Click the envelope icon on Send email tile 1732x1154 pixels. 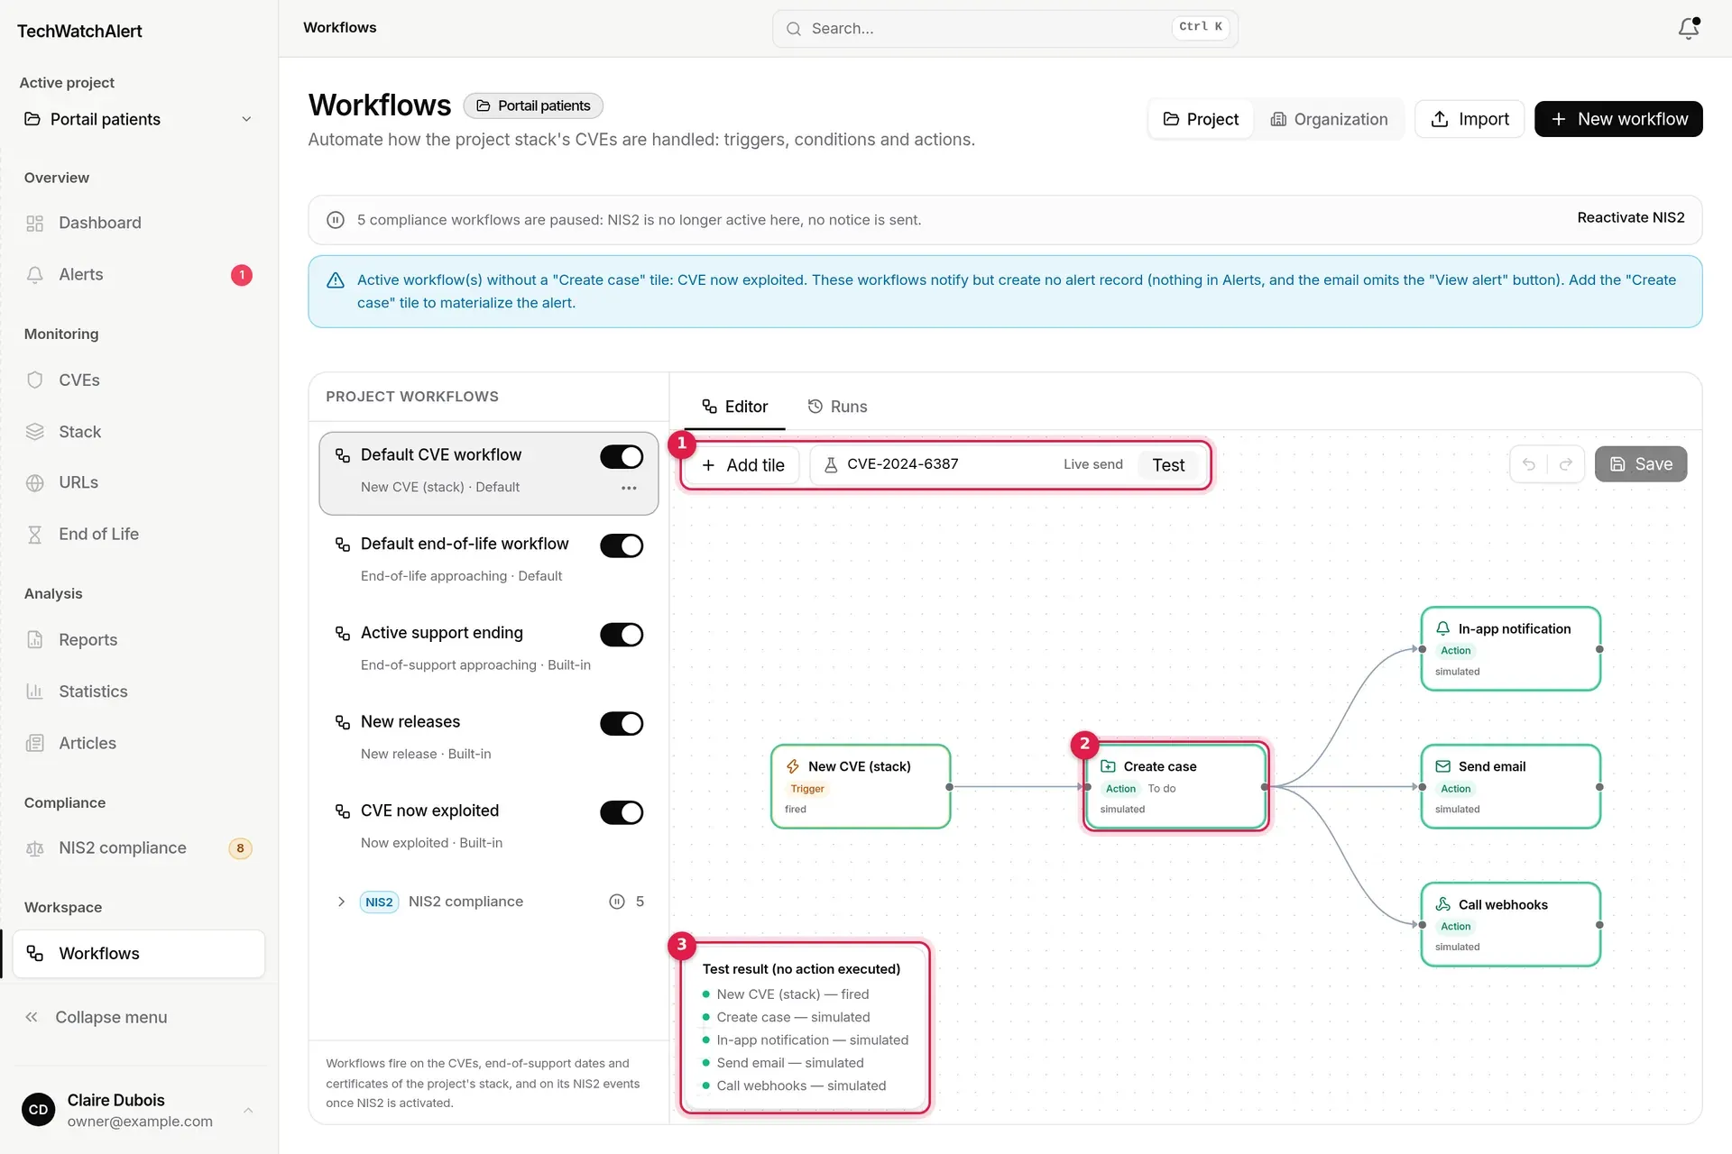pyautogui.click(x=1443, y=766)
